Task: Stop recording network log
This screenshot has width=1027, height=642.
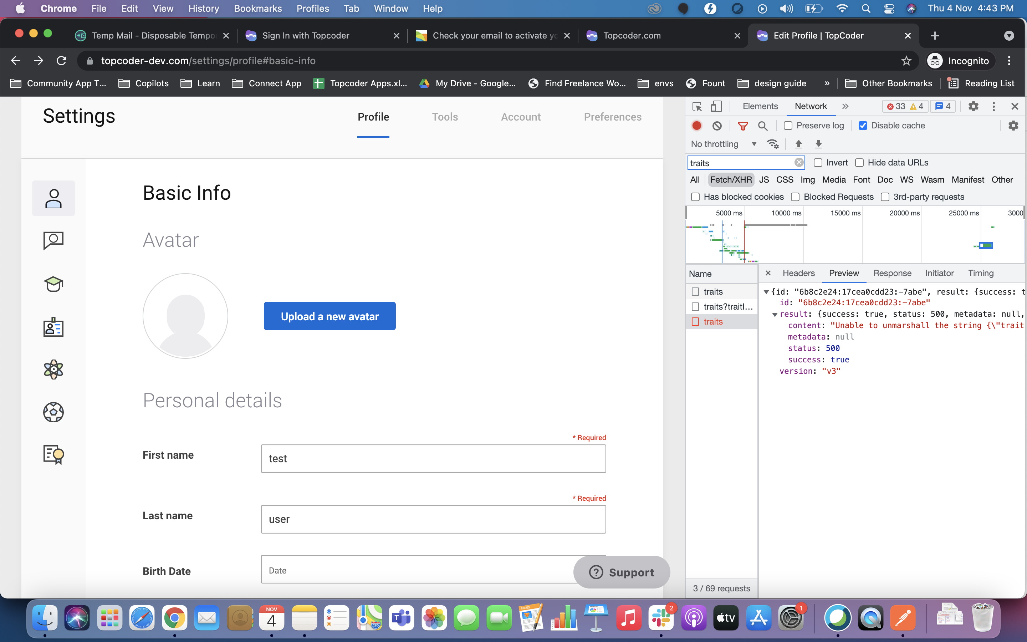Action: click(x=697, y=126)
